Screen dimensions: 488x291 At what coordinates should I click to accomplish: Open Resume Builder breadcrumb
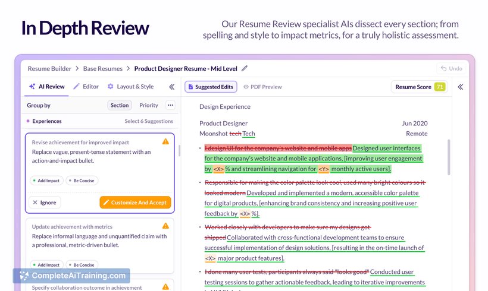click(x=49, y=69)
